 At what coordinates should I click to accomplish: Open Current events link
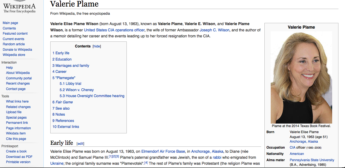tap(14, 39)
